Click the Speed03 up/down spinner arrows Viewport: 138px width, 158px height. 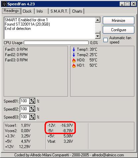32,117
